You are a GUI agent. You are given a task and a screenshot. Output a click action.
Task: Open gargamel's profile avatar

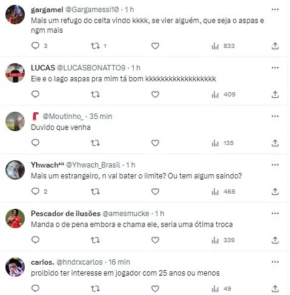click(15, 15)
